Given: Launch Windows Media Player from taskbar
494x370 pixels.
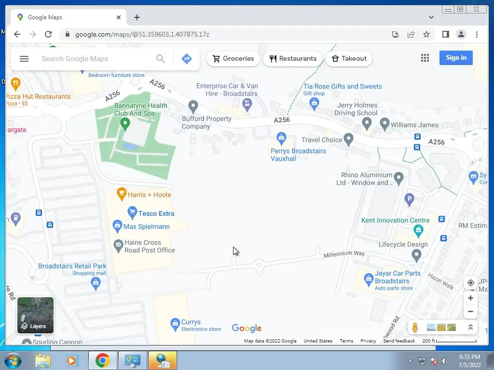Looking at the screenshot, I should 71,360.
